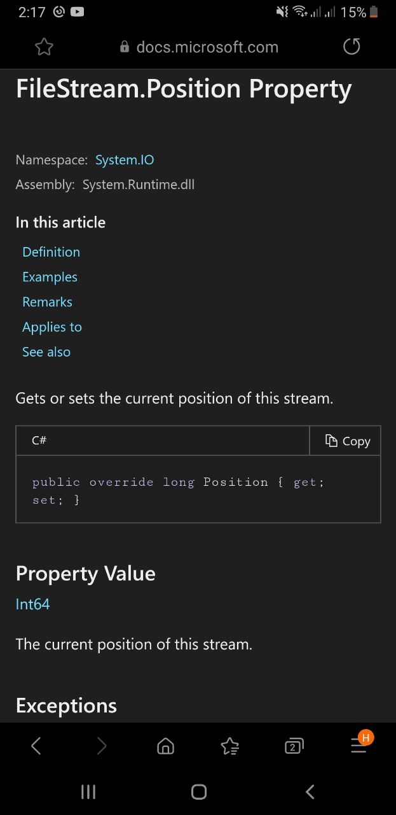The width and height of the screenshot is (396, 815).
Task: Open the saved bookmarks list icon
Action: pos(229,746)
